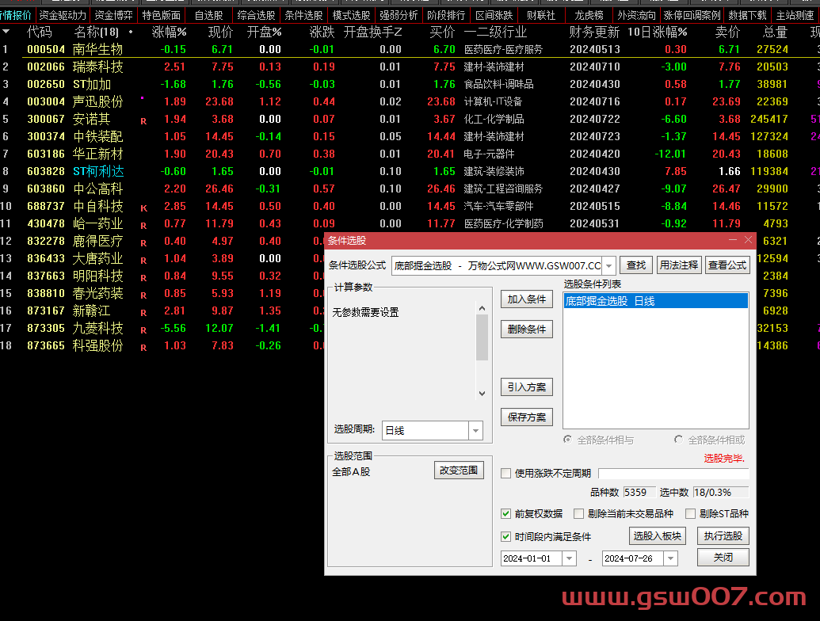
Task: Click the 选股入板块 button
Action: [x=658, y=536]
